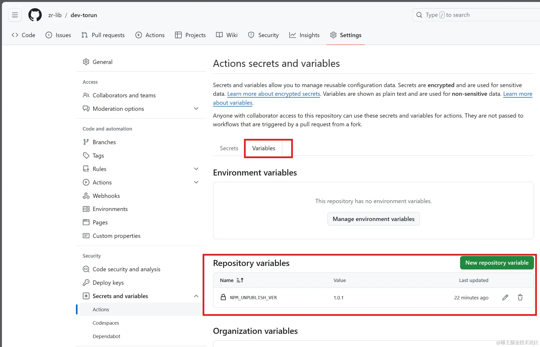The width and height of the screenshot is (540, 347).
Task: Open the hamburger navigation menu
Action: point(15,15)
